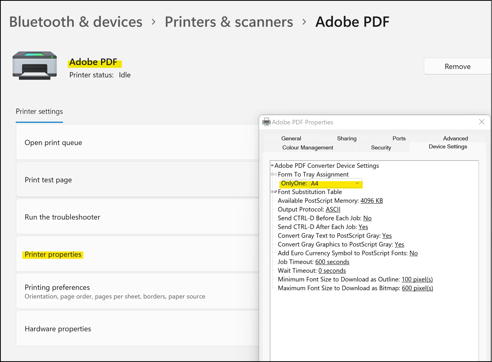
Task: Go back to Bluetooth & devices
Action: (76, 22)
